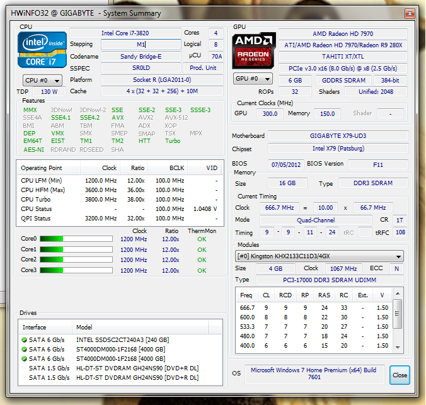This screenshot has width=426, height=405.
Task: Click the Socket R (LGA2011-0) platform value
Action: [x=162, y=80]
